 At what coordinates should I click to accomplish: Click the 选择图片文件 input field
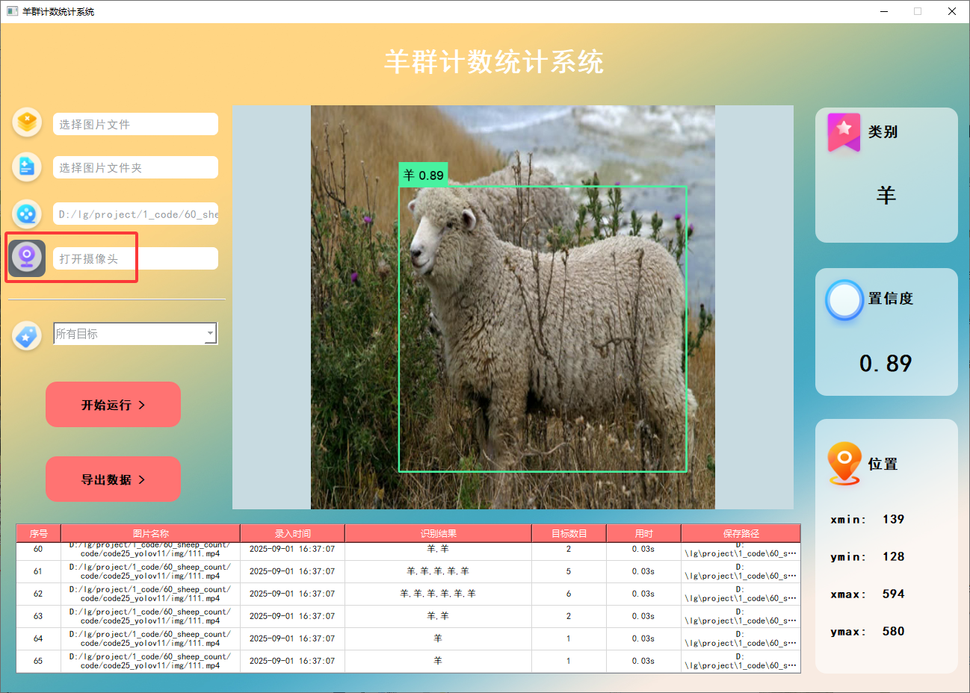pyautogui.click(x=135, y=124)
